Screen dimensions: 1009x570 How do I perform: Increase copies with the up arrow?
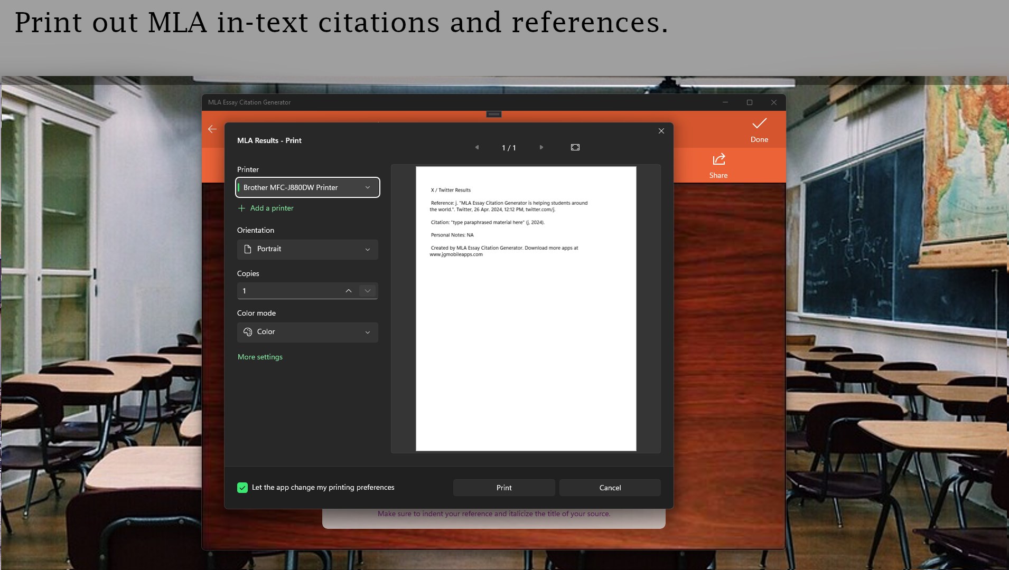(x=349, y=291)
